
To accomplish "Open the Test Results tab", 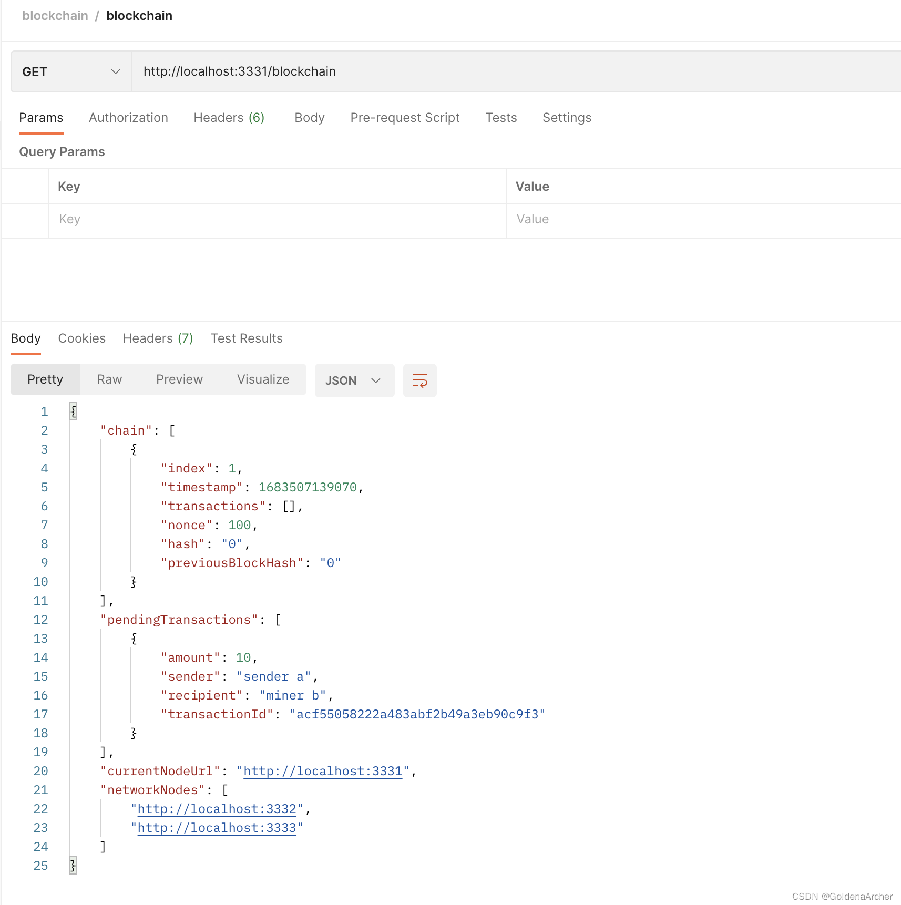I will click(x=247, y=338).
